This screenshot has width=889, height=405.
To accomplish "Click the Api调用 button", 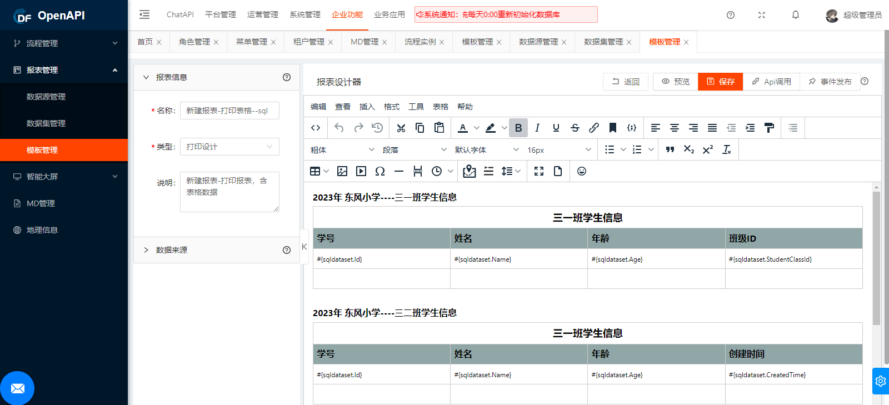I will pyautogui.click(x=771, y=82).
